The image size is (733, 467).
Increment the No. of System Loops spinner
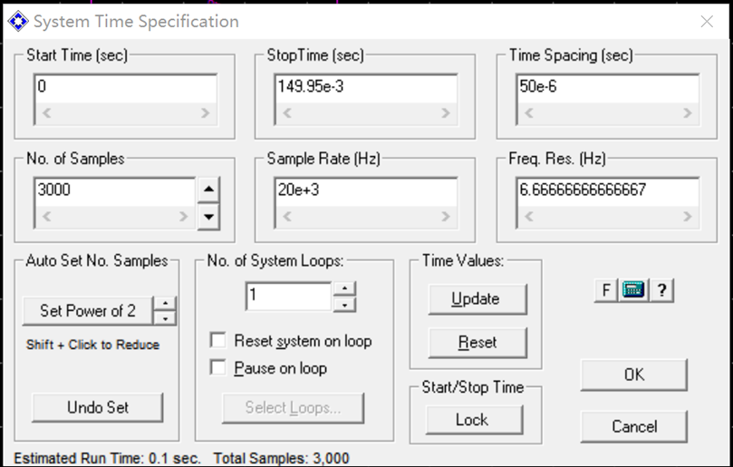pos(344,289)
